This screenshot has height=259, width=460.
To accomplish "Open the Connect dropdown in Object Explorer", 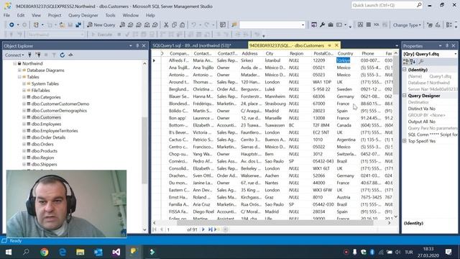I will coord(14,55).
